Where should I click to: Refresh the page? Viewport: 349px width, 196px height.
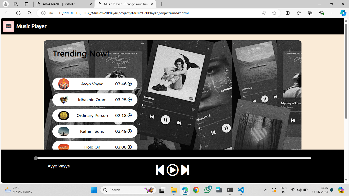[18, 13]
